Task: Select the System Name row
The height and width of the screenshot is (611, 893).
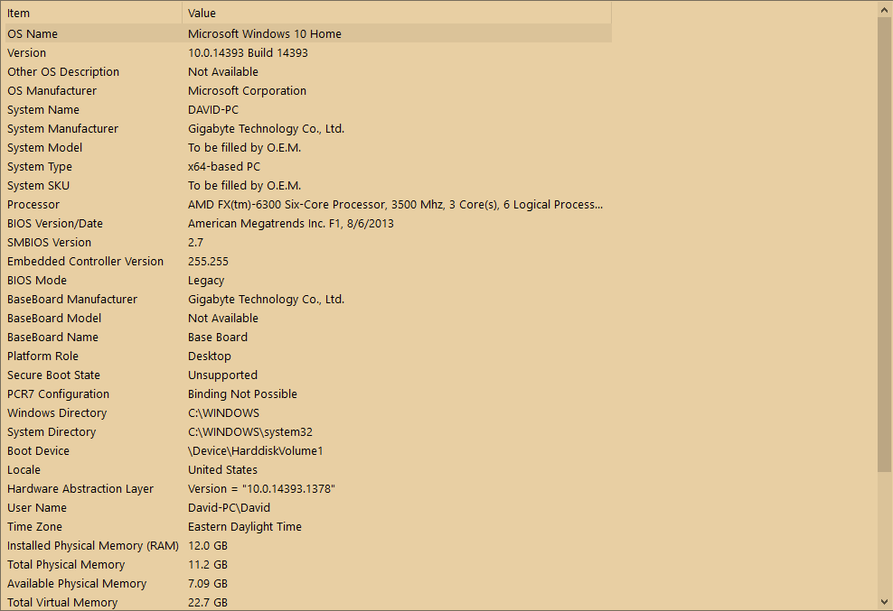Action: [x=308, y=110]
